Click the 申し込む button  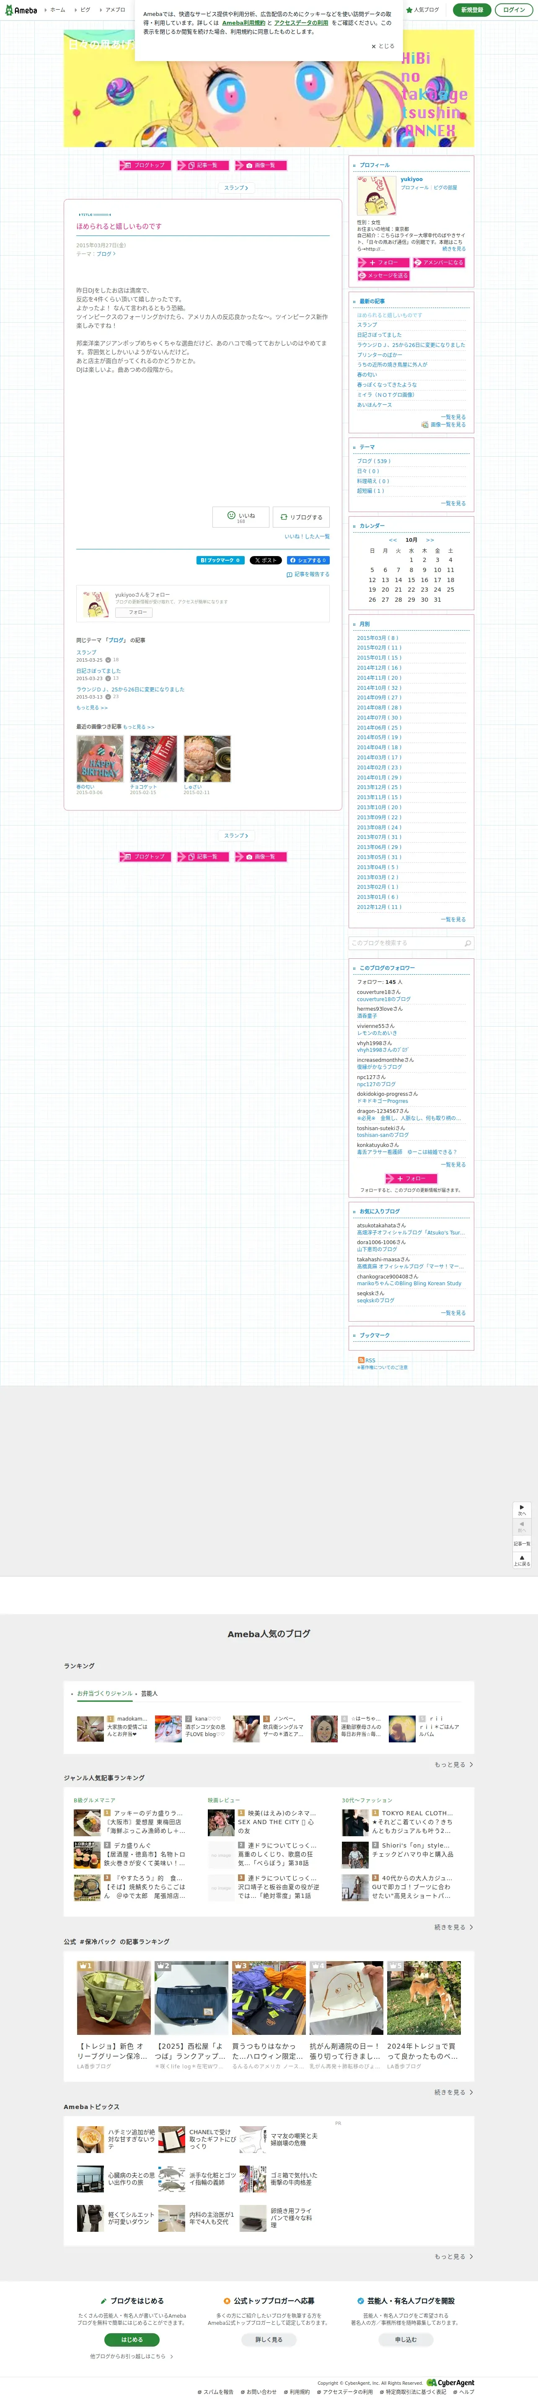pyautogui.click(x=406, y=2339)
